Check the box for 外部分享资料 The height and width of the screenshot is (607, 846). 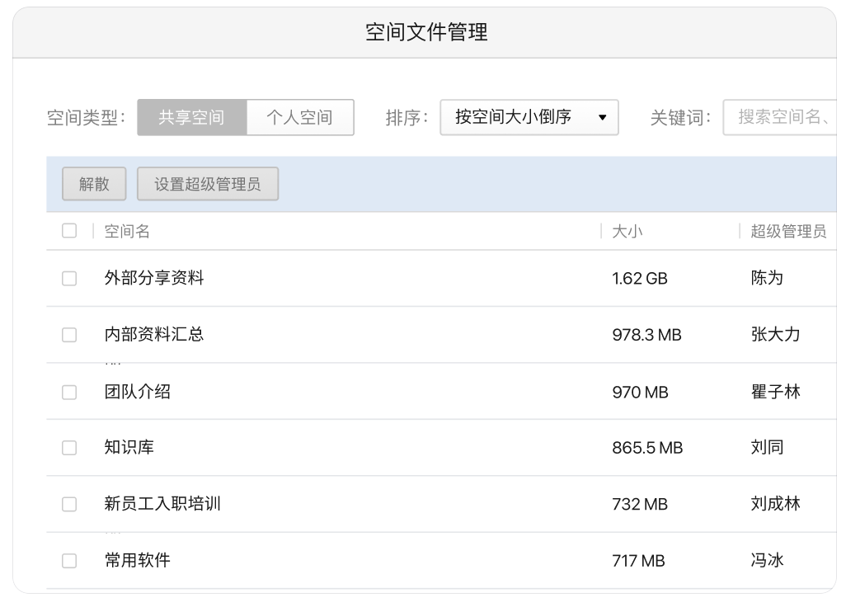click(69, 279)
